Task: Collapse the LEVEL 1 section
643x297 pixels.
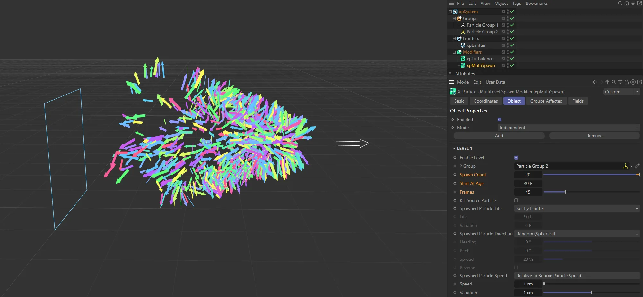Action: (x=454, y=148)
